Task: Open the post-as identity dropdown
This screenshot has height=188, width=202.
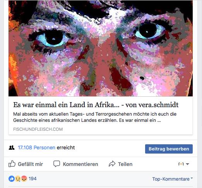Action: click(184, 164)
